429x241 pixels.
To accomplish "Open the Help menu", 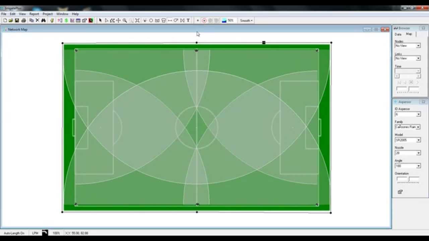I will [75, 14].
